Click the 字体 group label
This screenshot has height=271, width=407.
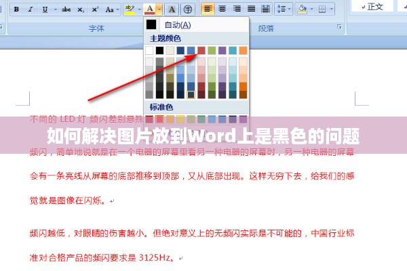click(96, 28)
